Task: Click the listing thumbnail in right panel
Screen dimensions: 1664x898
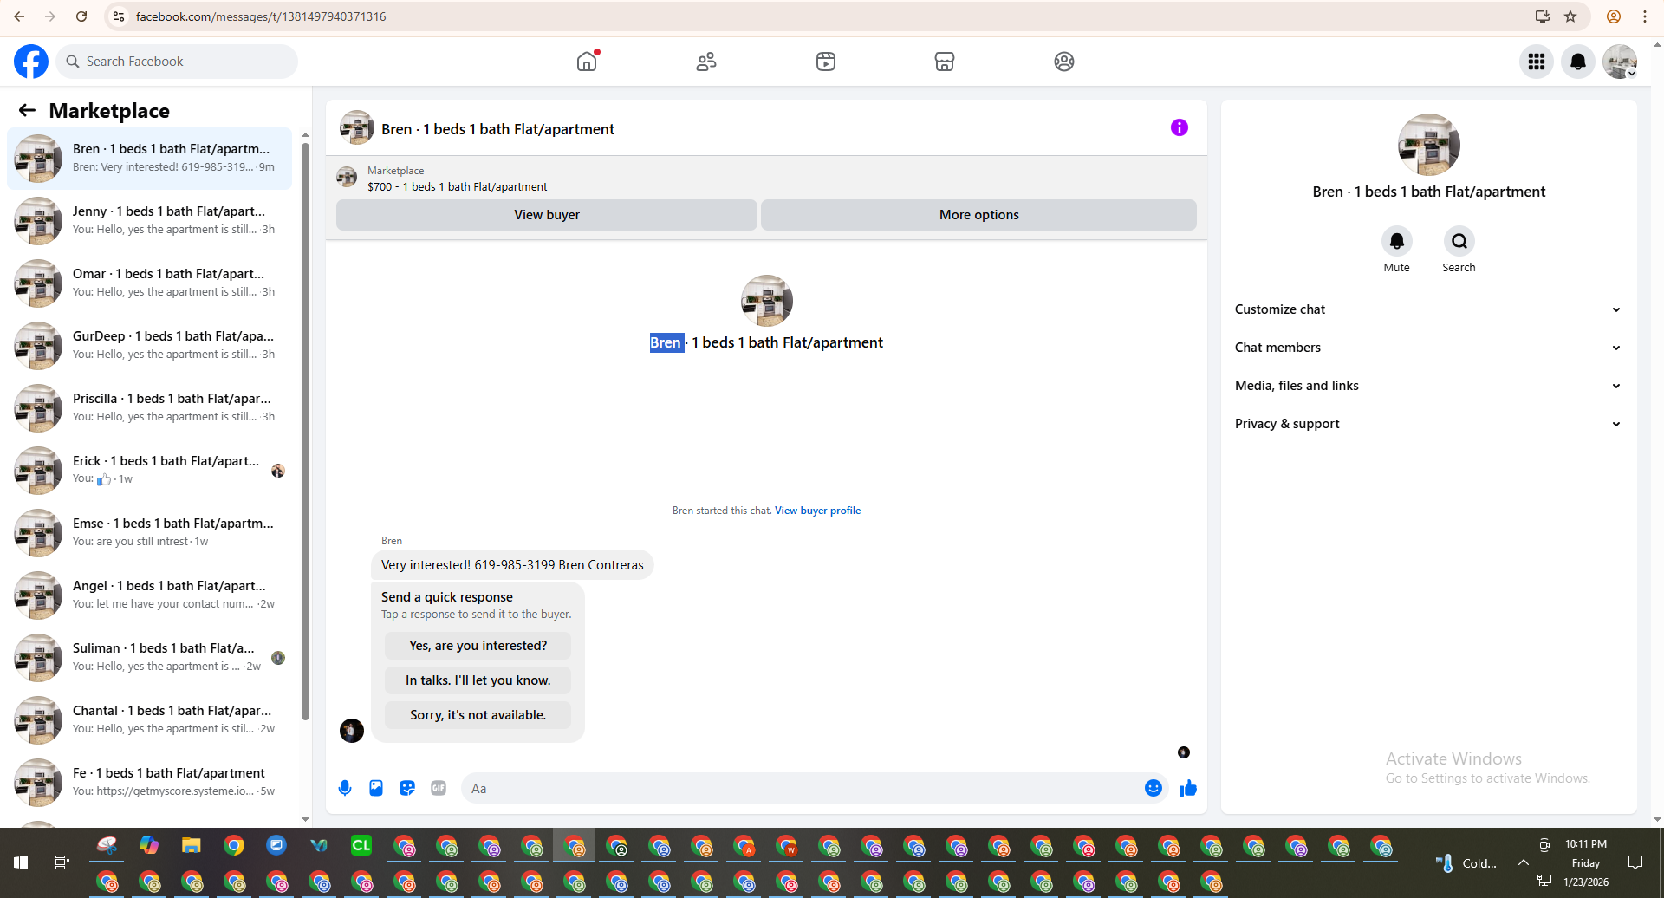Action: tap(1428, 145)
